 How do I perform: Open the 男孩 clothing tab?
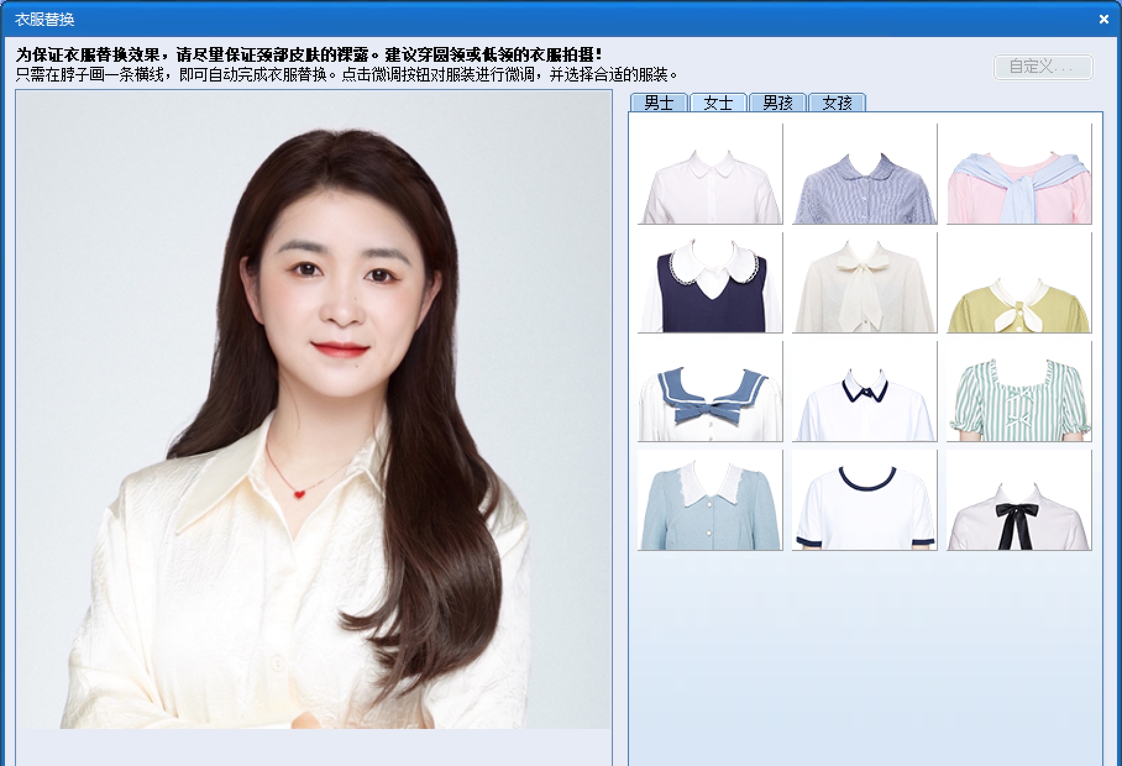777,103
